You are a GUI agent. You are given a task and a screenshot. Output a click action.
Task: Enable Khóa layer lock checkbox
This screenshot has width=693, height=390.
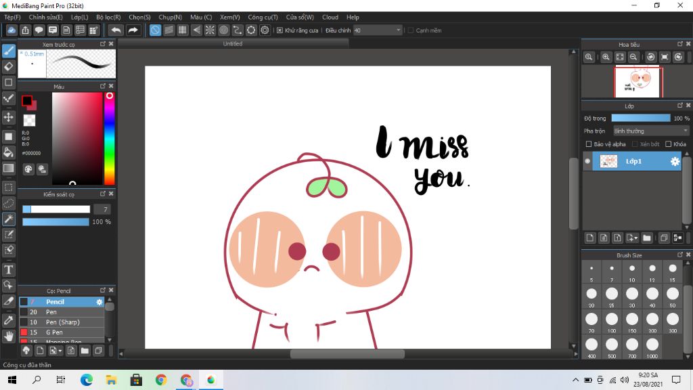[668, 144]
